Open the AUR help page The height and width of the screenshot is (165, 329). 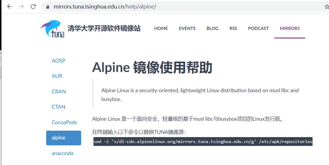57,76
